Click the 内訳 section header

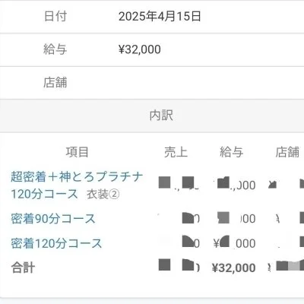pyautogui.click(x=161, y=116)
